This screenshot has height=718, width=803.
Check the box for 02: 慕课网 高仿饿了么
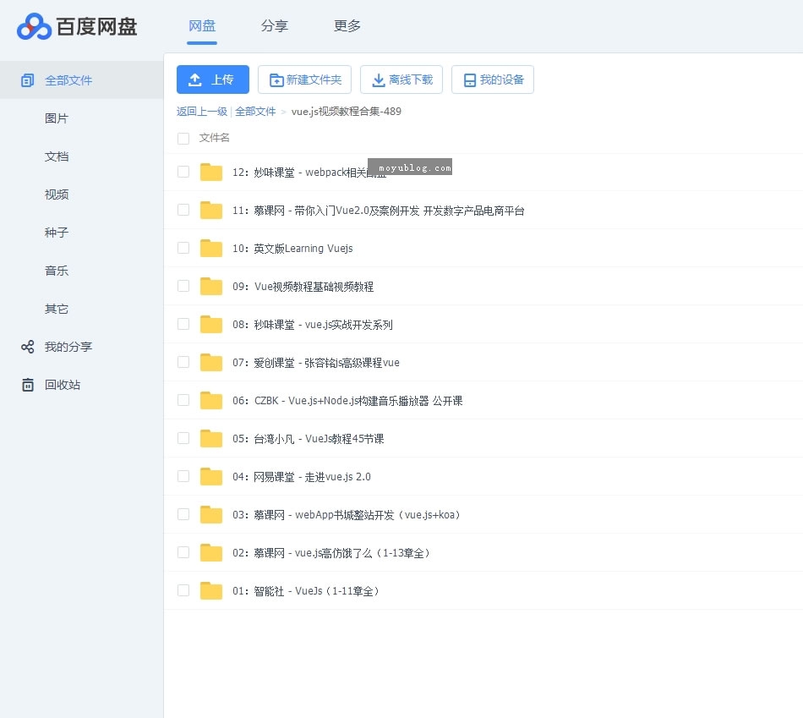[183, 552]
